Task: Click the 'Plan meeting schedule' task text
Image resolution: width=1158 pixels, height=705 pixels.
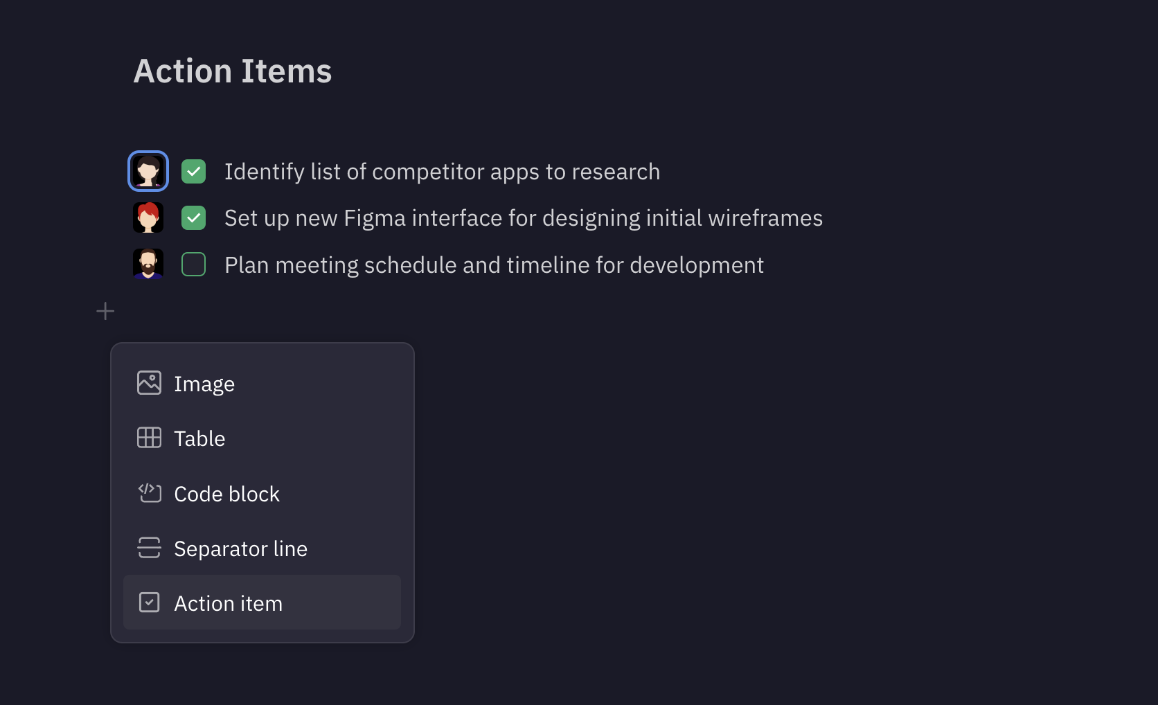Action: tap(494, 265)
